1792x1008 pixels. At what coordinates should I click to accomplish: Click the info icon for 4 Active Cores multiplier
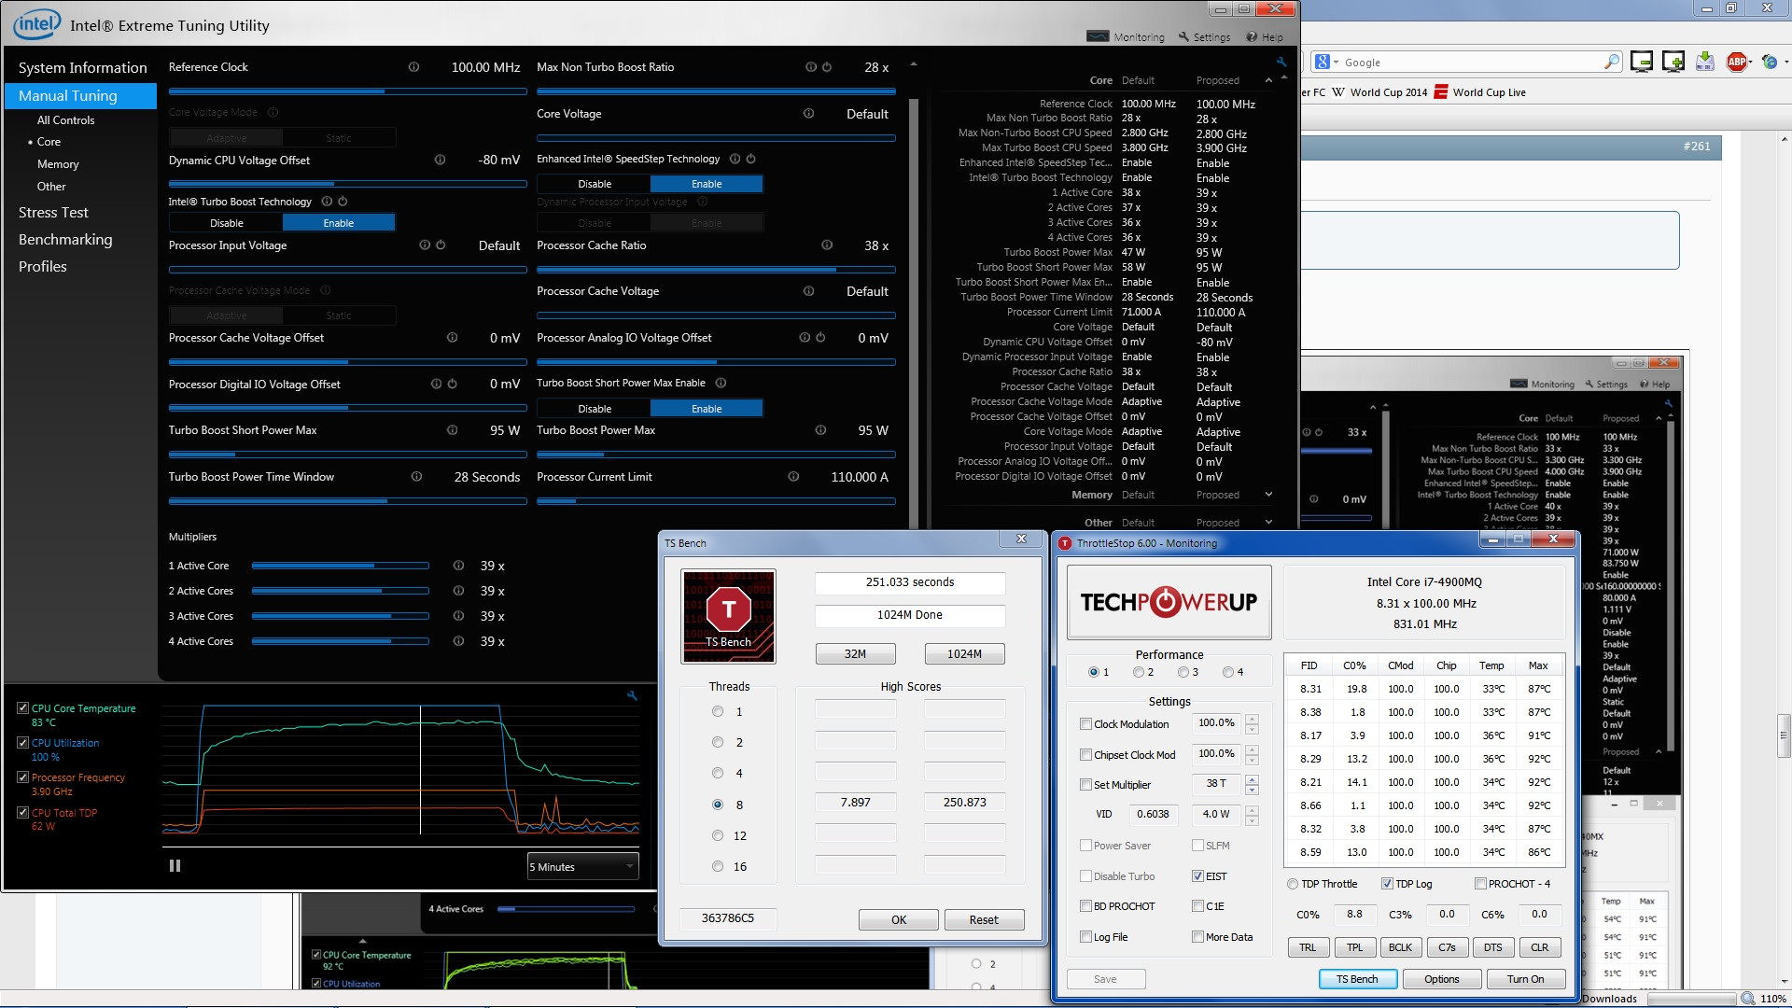pos(458,641)
